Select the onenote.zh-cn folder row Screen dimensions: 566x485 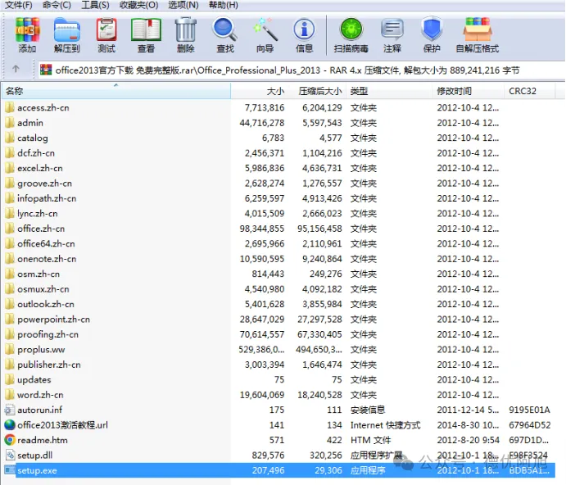(x=278, y=259)
